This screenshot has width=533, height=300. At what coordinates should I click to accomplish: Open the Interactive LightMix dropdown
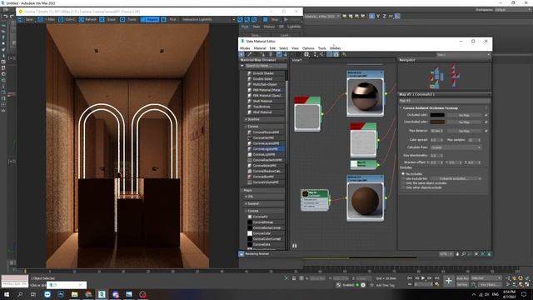tap(207, 20)
